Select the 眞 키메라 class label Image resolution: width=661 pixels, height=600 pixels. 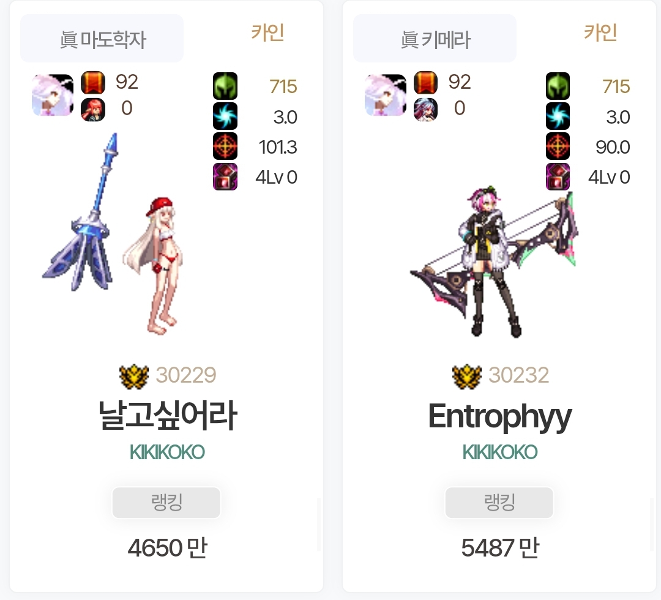coord(435,39)
